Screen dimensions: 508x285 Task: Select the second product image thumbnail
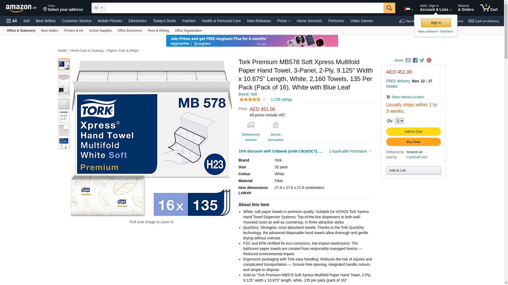pyautogui.click(x=64, y=78)
